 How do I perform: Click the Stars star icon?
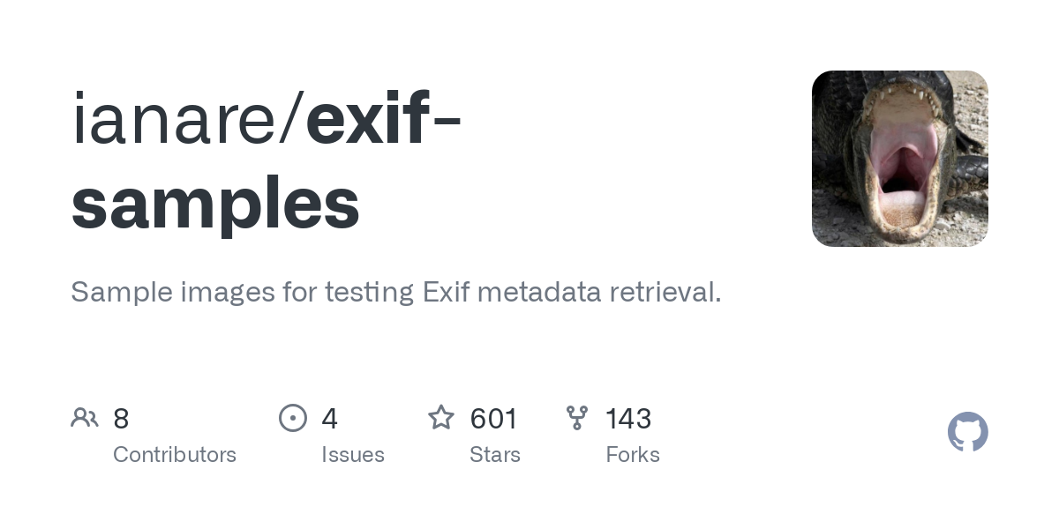[441, 418]
